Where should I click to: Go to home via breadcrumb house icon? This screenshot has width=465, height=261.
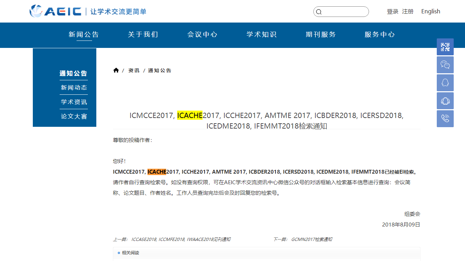point(116,70)
